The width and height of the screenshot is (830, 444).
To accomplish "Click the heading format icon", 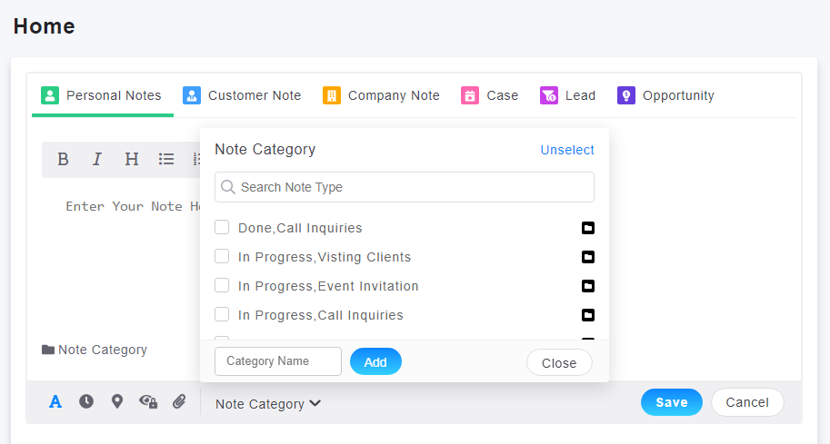I will (132, 159).
